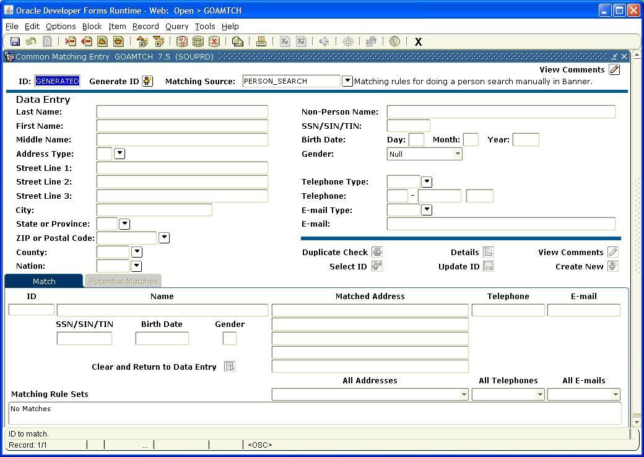Open the Nation lookup arrow

tap(136, 266)
